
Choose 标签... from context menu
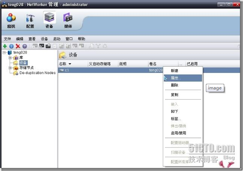183,119
